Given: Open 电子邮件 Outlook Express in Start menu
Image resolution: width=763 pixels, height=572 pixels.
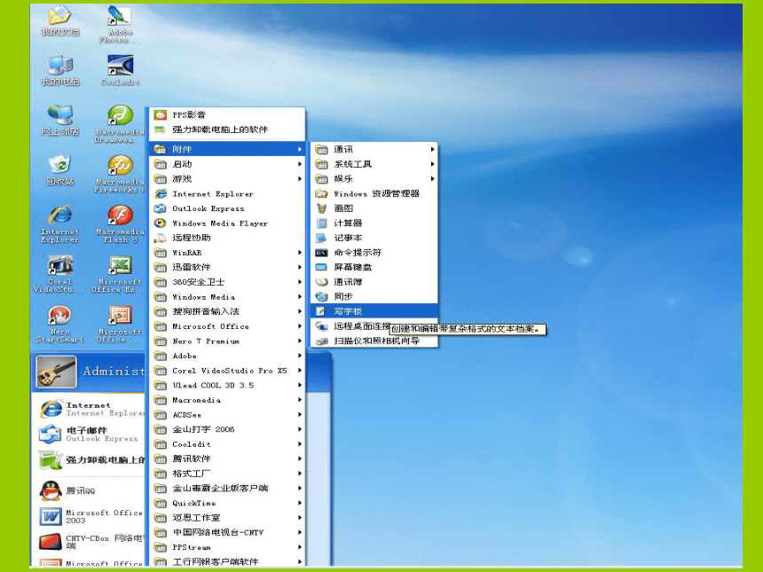Looking at the screenshot, I should tap(91, 435).
